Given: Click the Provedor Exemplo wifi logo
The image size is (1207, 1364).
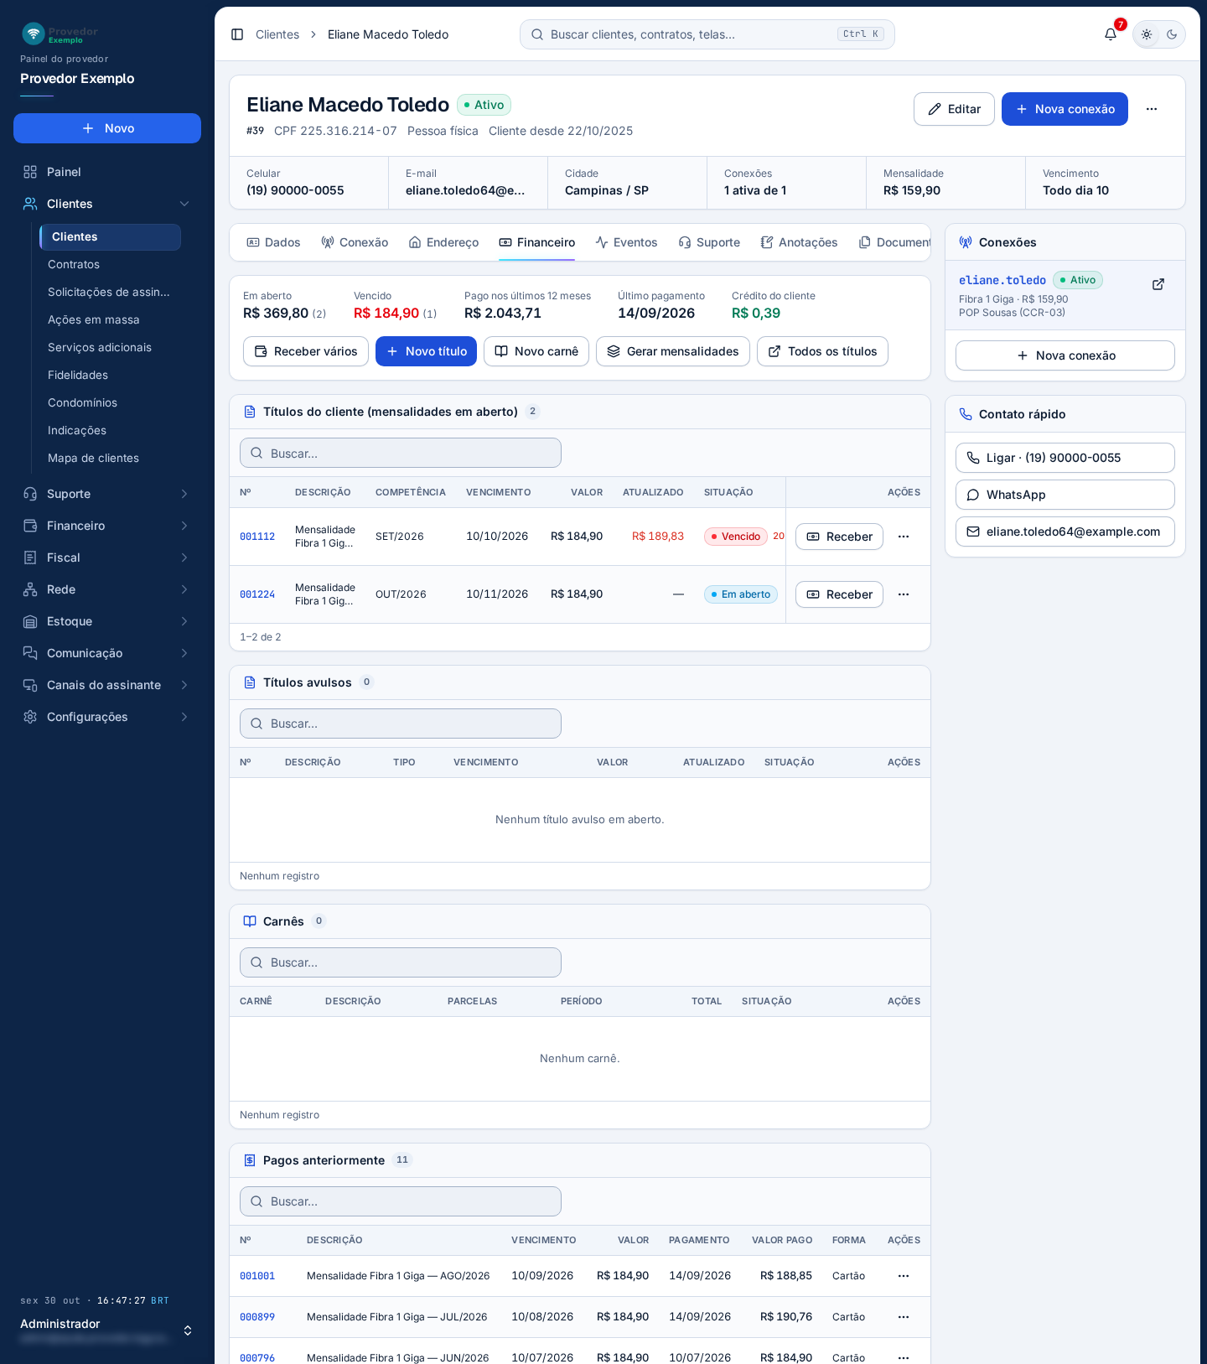Looking at the screenshot, I should click(x=34, y=34).
